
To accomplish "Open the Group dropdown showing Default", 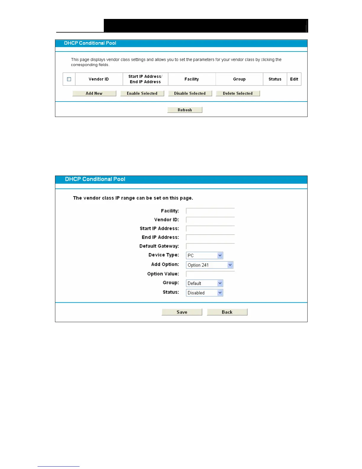I will (x=204, y=283).
